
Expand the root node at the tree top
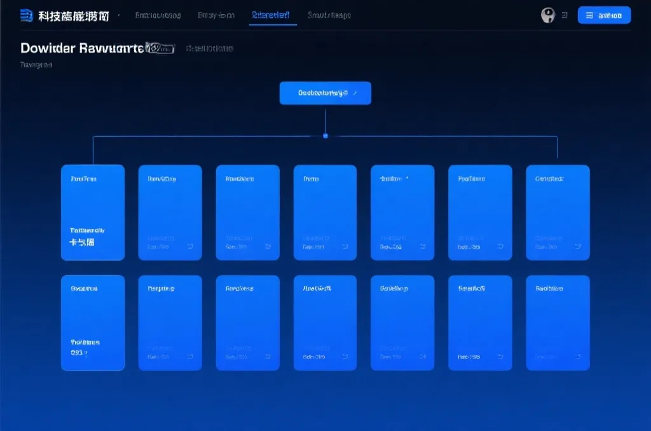(x=325, y=93)
